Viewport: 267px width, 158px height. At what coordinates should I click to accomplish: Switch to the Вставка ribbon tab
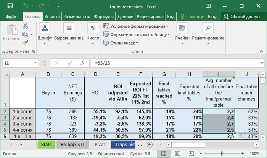coord(52,17)
